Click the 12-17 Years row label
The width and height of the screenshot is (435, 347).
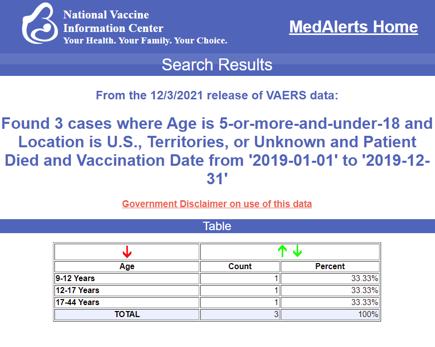tap(77, 290)
